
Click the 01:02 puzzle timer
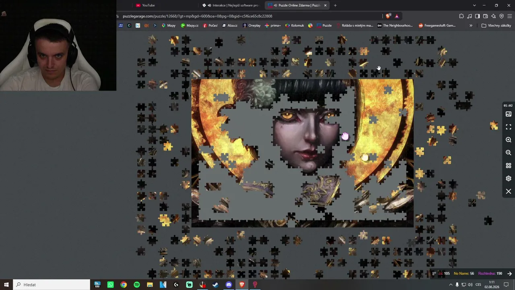[508, 106]
